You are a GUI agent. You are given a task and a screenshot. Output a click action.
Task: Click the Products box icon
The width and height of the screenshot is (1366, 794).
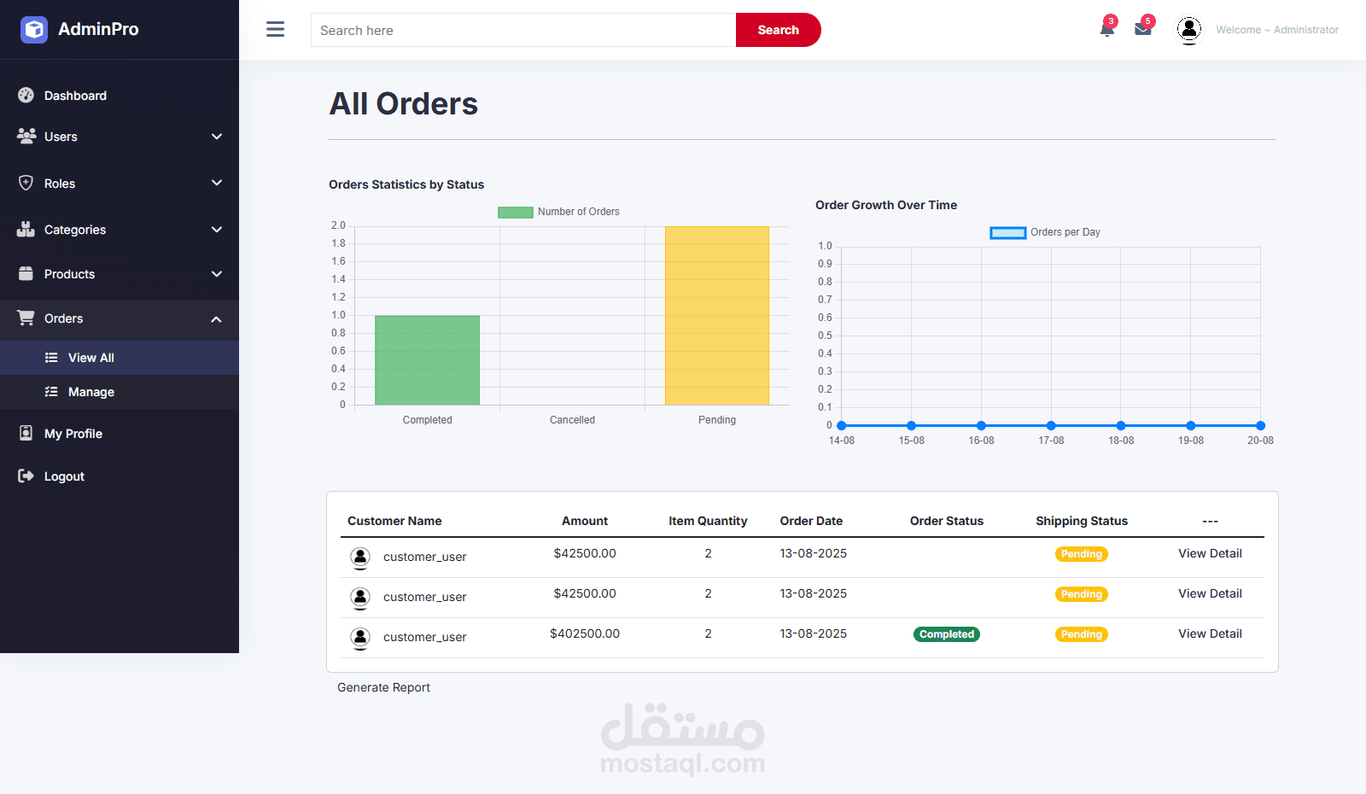26,273
